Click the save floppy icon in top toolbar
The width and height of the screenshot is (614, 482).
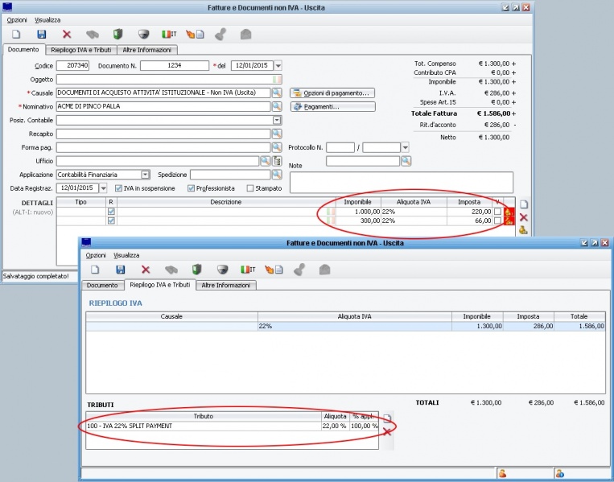point(42,35)
